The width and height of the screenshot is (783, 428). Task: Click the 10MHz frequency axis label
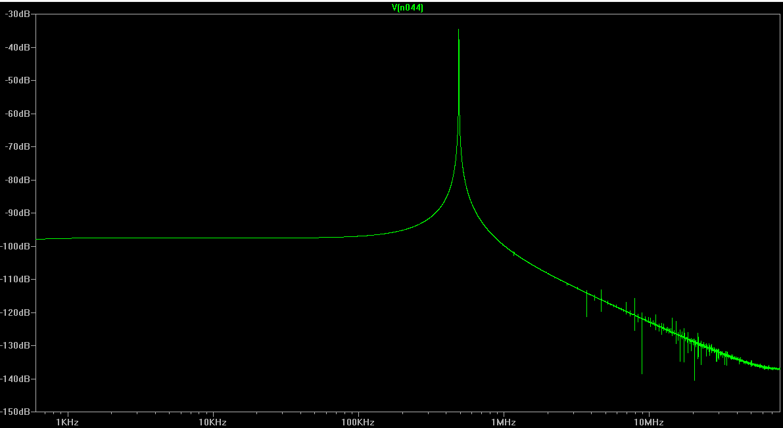pyautogui.click(x=649, y=423)
